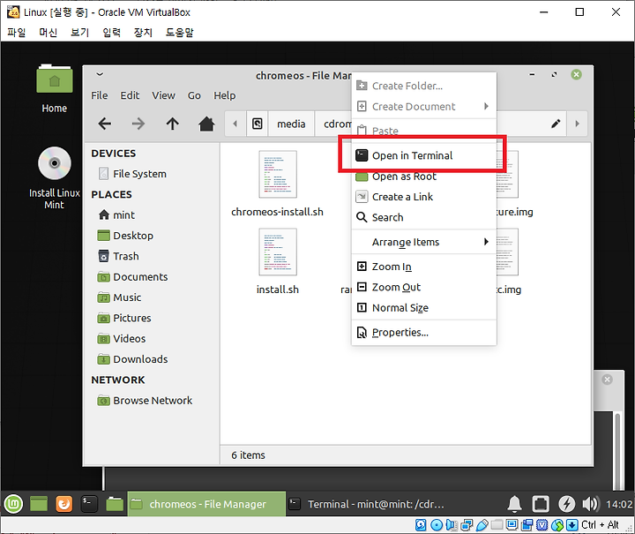Choose Normal Size from context menu

tap(424, 308)
